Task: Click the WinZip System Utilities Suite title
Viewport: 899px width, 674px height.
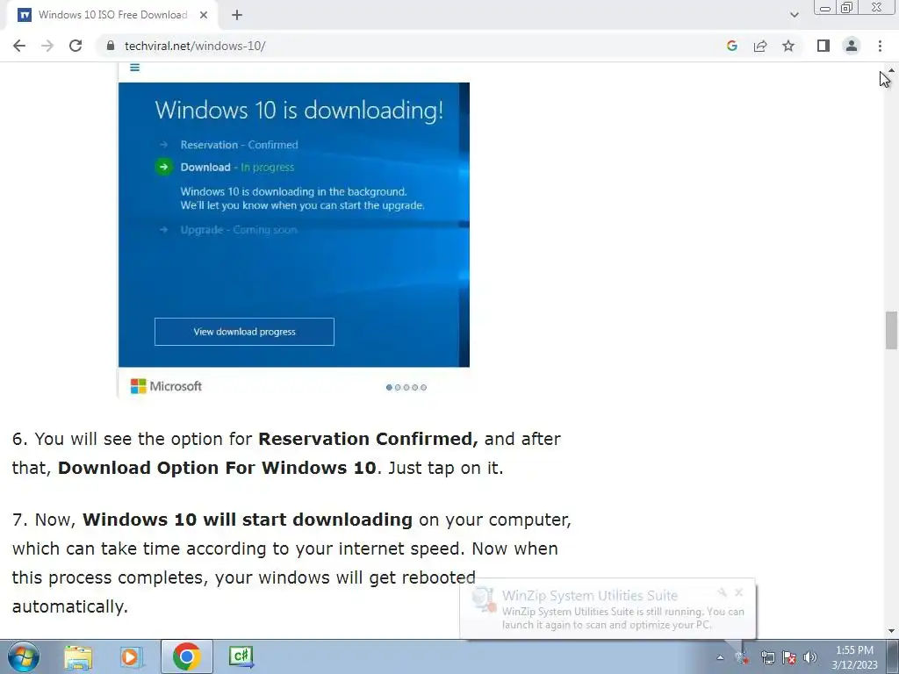Action: pyautogui.click(x=590, y=596)
